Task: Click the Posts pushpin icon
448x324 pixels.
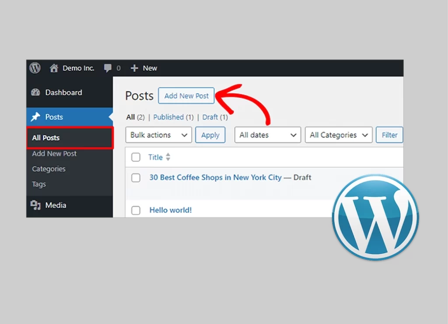Action: tap(35, 117)
